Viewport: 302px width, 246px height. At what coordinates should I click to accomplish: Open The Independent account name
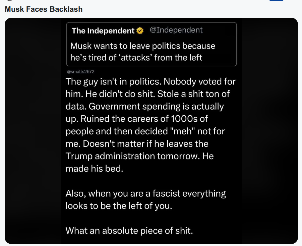coord(103,30)
